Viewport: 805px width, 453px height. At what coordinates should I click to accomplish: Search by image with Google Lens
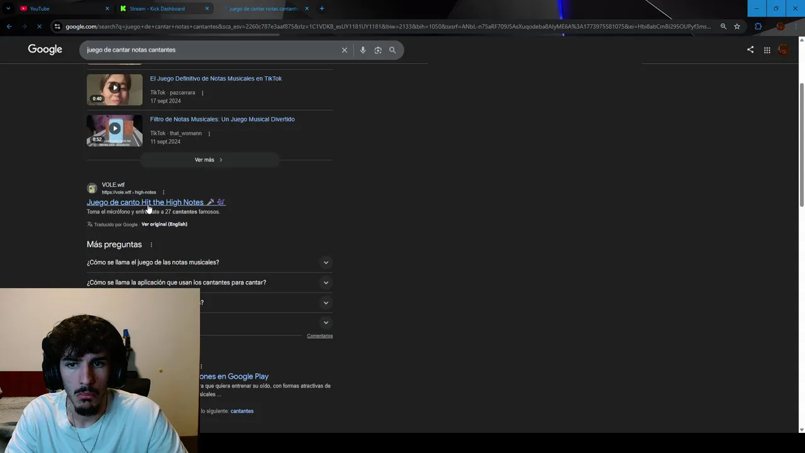[378, 50]
